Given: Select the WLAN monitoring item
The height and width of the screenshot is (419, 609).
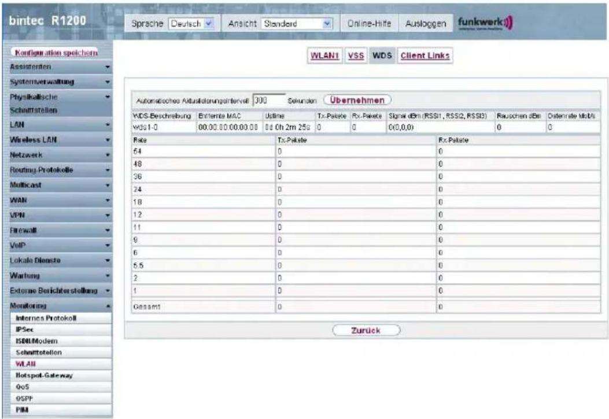Looking at the screenshot, I should (x=61, y=364).
